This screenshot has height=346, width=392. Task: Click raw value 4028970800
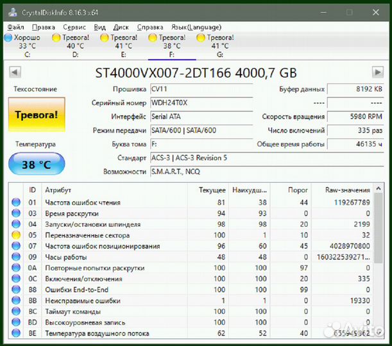(350, 246)
